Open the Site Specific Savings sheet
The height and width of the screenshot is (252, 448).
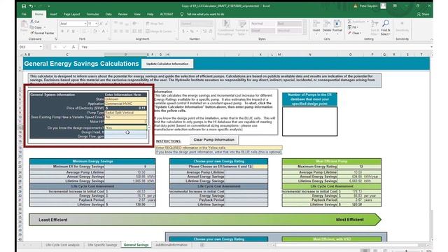102,245
